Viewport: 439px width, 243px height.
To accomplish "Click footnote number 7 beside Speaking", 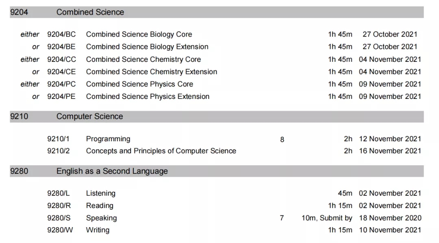I will pyautogui.click(x=282, y=218).
